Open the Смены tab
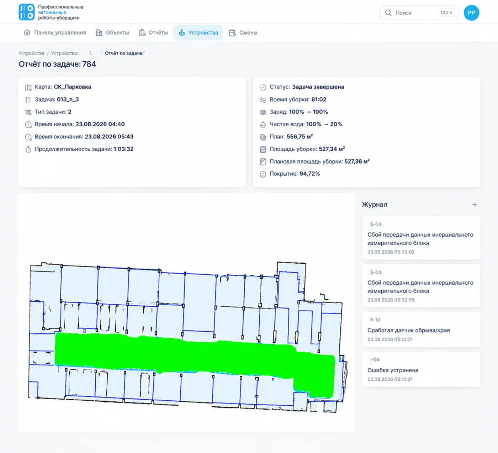Viewport: 498px width, 453px height. pos(243,33)
